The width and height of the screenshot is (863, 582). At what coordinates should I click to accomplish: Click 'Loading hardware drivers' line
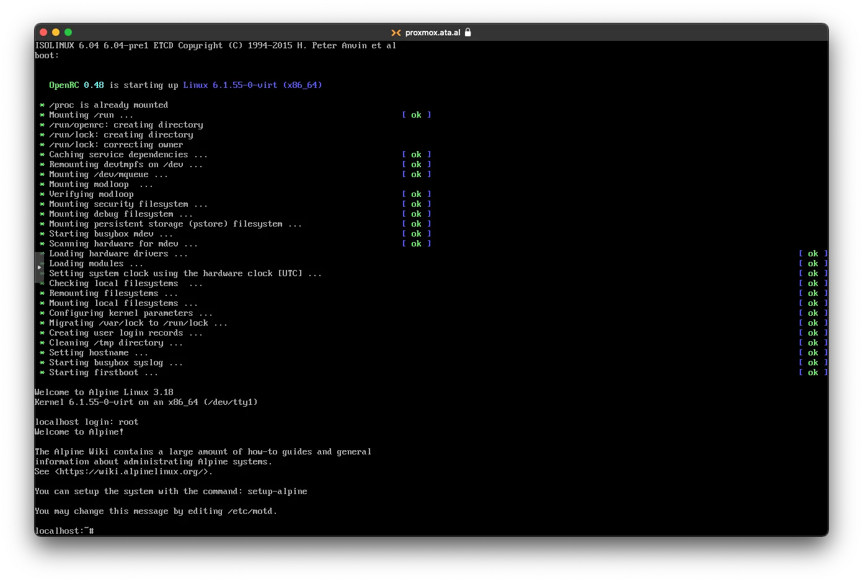coord(118,254)
